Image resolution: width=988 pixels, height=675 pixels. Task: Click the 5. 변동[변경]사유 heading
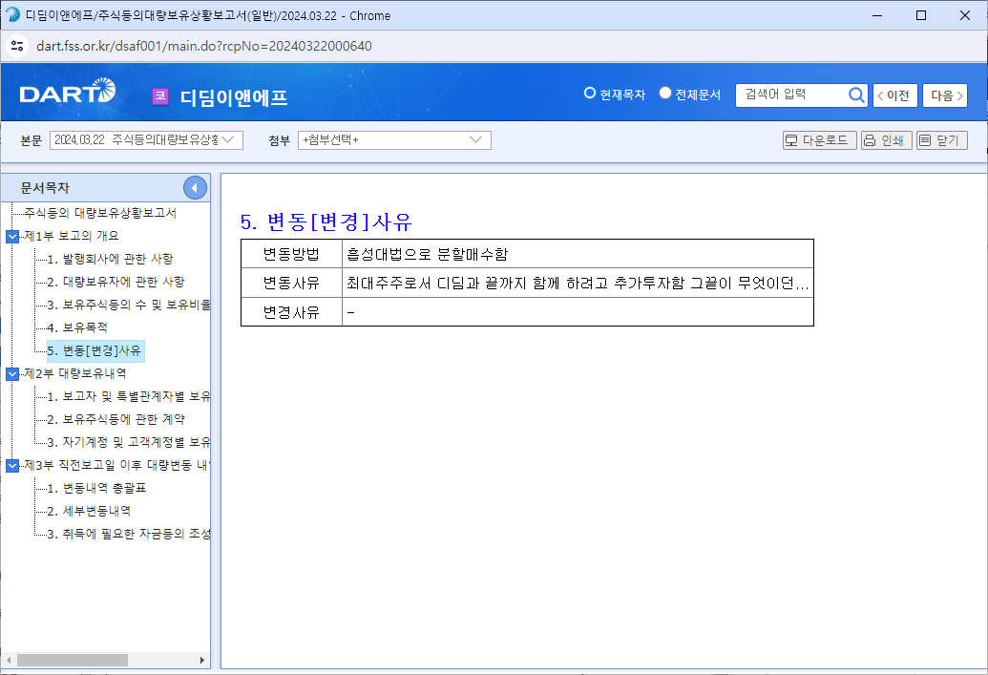pyautogui.click(x=326, y=221)
